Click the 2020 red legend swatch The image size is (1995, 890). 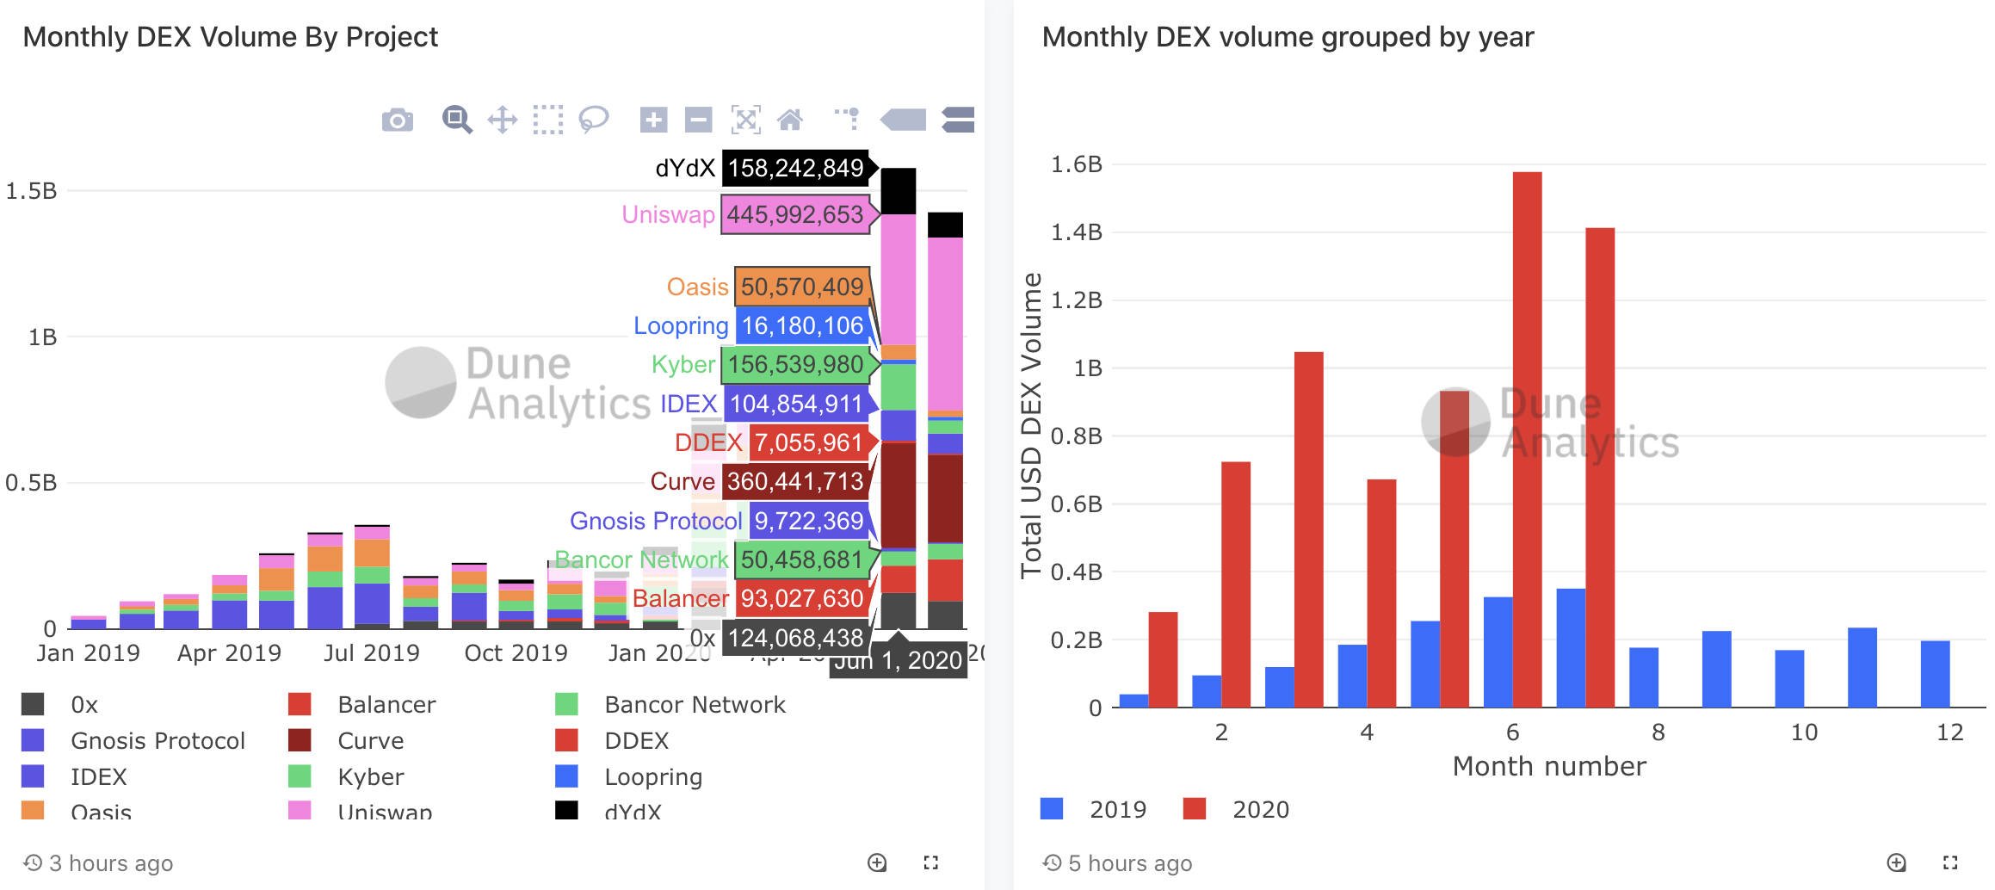(x=1195, y=809)
